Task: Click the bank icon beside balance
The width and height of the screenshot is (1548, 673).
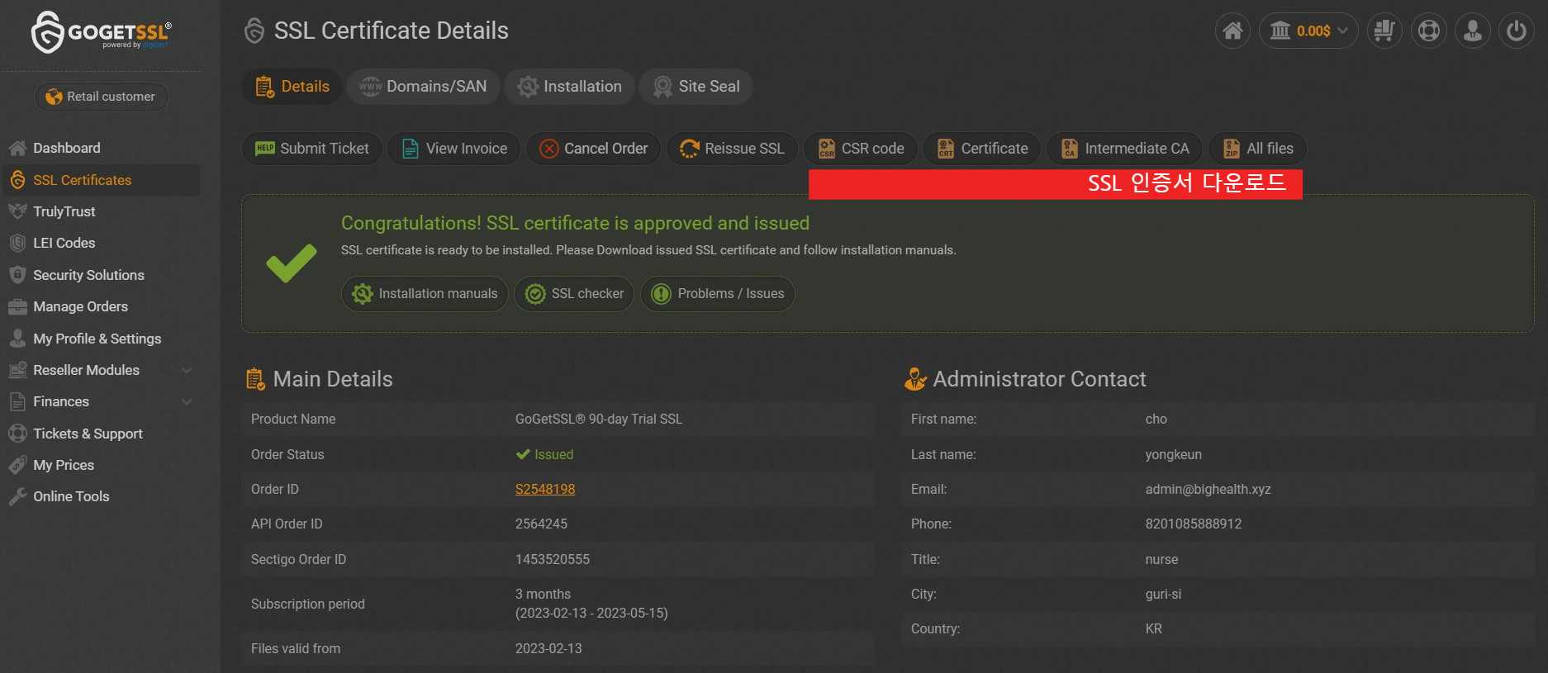Action: [1280, 31]
